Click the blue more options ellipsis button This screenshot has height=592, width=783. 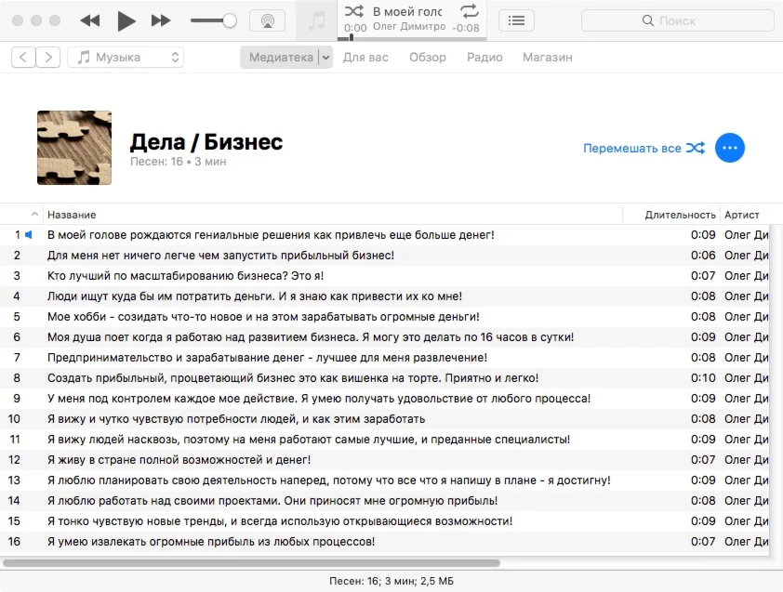(730, 148)
